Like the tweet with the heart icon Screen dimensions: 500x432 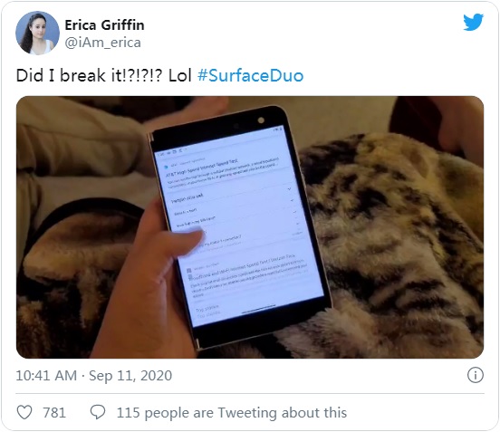pos(24,412)
